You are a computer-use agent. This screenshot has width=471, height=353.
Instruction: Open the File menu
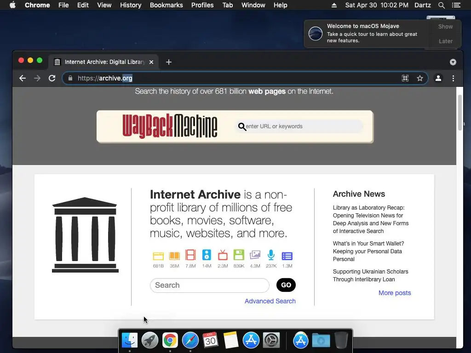click(x=63, y=5)
